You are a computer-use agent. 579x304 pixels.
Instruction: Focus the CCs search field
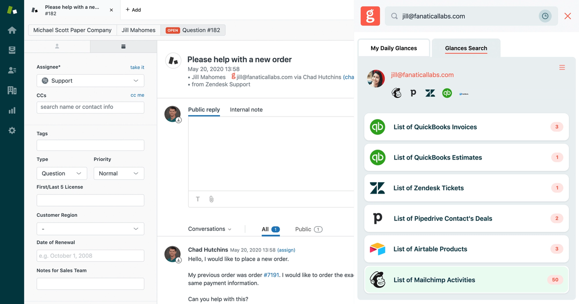tap(90, 107)
